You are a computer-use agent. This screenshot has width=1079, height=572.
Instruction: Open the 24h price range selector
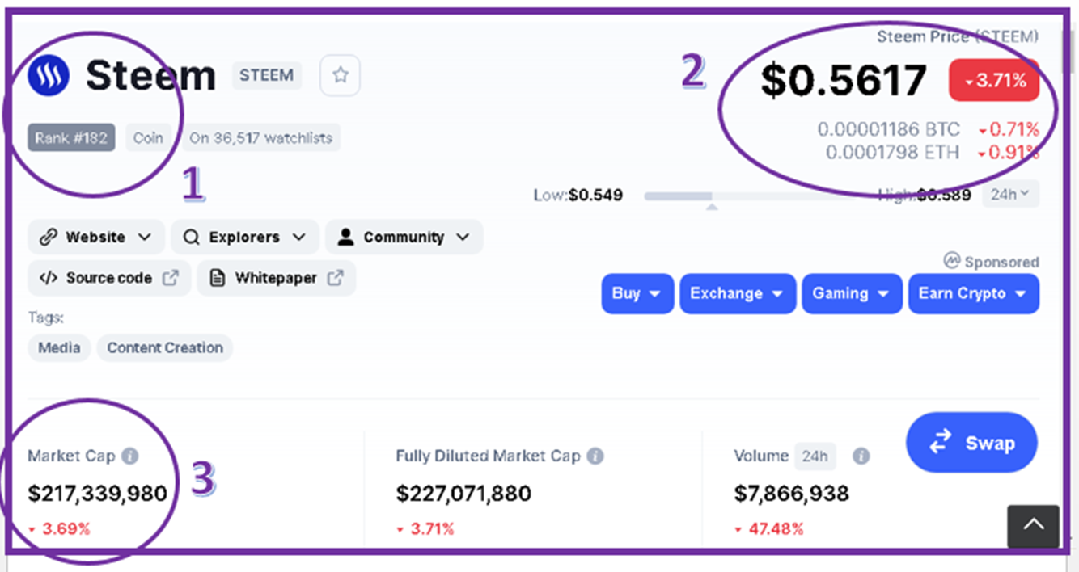tap(1011, 194)
